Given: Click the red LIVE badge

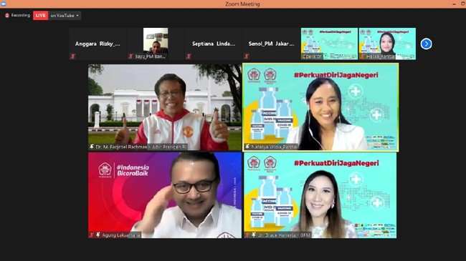Looking at the screenshot, I should tap(40, 16).
